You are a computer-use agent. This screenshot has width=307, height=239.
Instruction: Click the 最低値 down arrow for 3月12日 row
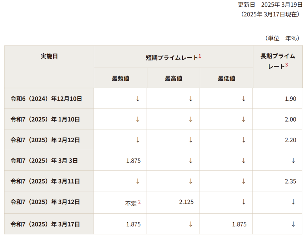pos(243,202)
